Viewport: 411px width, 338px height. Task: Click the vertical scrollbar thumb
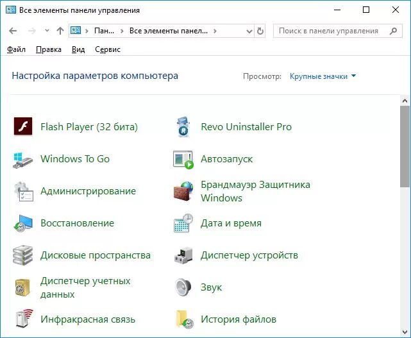(405, 146)
